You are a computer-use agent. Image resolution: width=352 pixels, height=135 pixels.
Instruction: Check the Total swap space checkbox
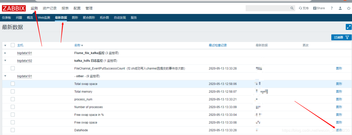pyautogui.click(x=13, y=84)
